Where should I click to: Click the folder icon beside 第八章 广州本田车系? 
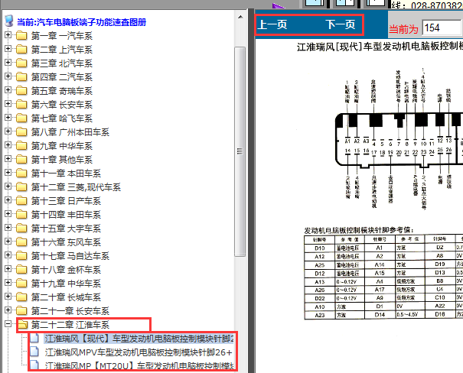(21, 132)
